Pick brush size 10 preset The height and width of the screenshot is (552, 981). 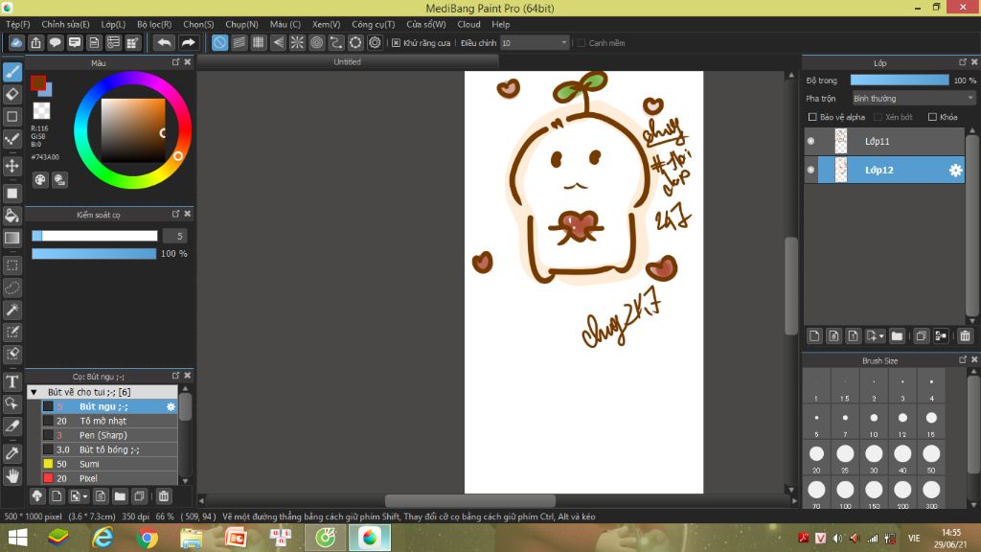(x=874, y=423)
